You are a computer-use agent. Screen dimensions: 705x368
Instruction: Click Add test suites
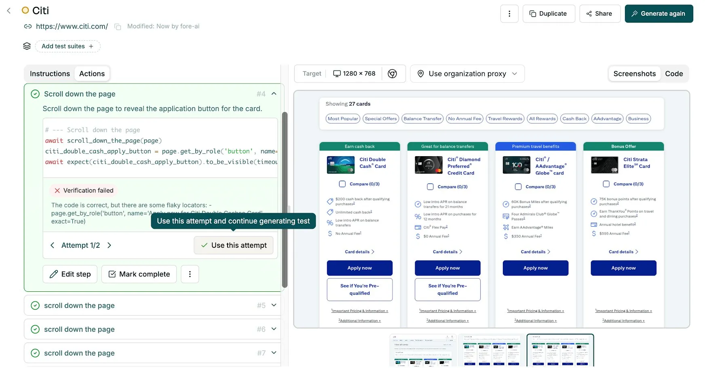click(x=68, y=46)
